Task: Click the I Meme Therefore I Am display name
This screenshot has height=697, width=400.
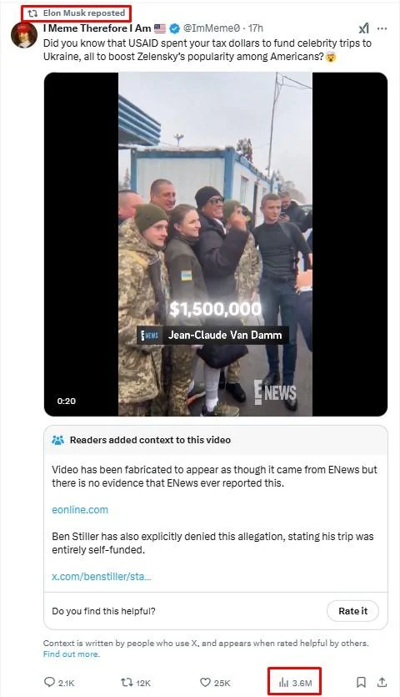Action: [x=97, y=28]
